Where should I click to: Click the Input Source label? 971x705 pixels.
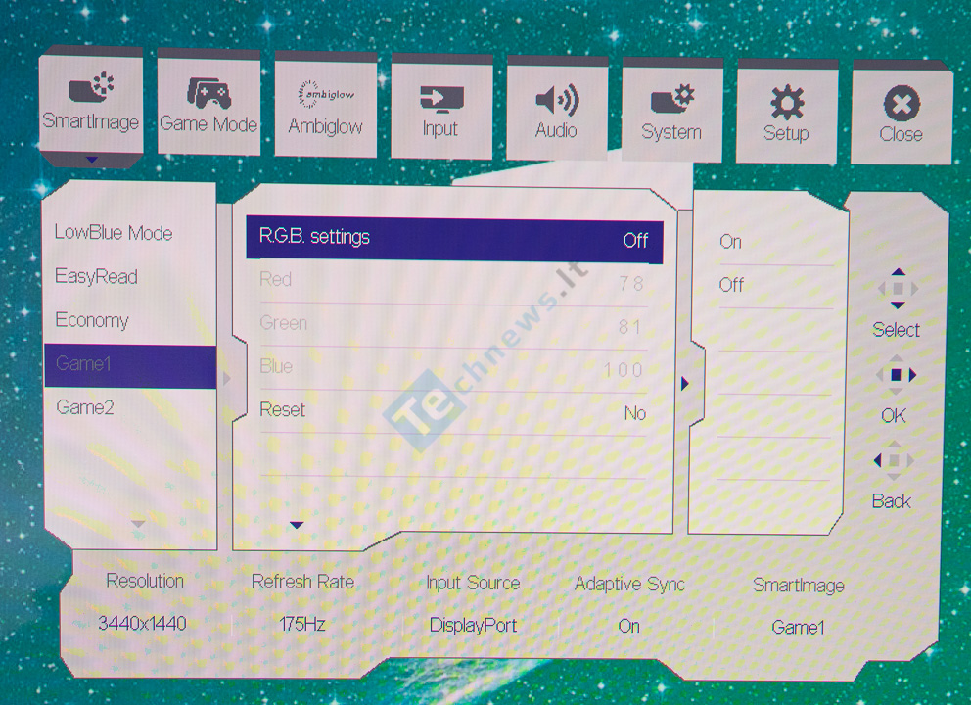[x=473, y=583]
